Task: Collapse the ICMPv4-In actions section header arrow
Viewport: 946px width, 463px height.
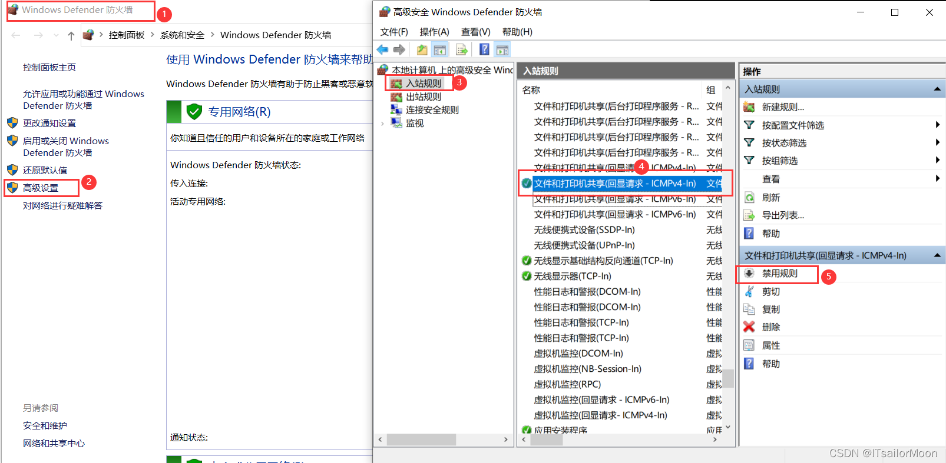Action: point(937,255)
